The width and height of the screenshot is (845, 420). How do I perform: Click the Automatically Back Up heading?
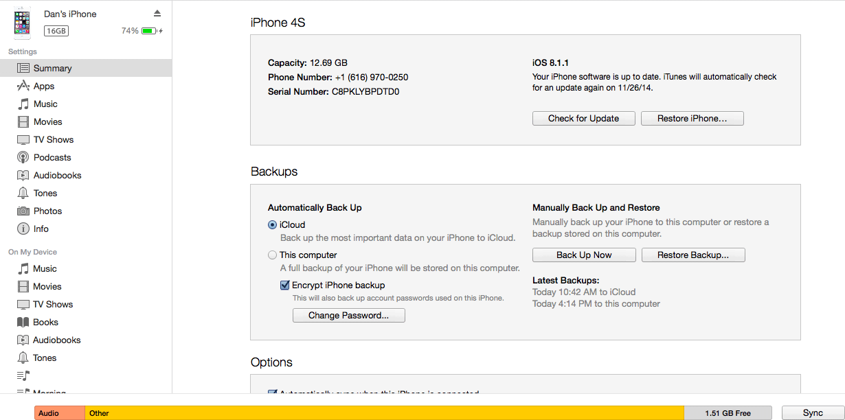(x=315, y=207)
